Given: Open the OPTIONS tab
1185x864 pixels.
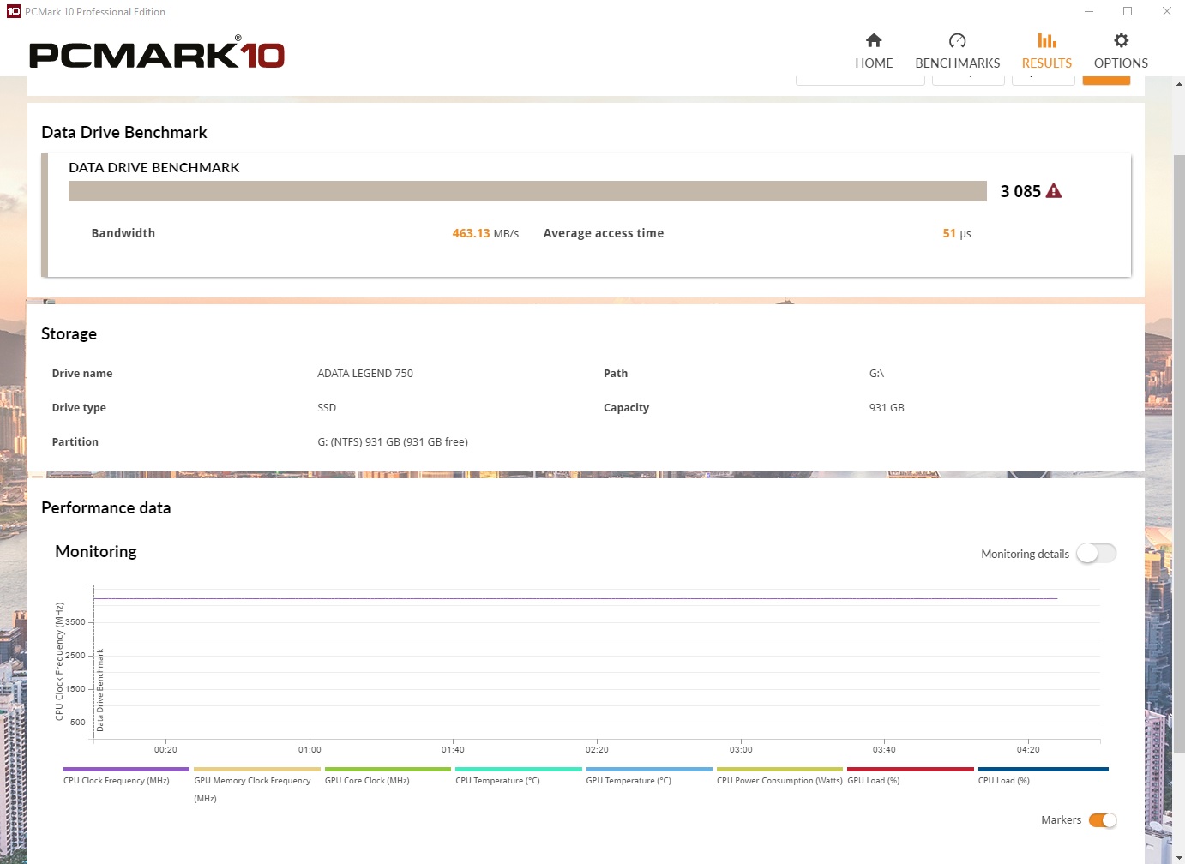Looking at the screenshot, I should click(x=1121, y=51).
